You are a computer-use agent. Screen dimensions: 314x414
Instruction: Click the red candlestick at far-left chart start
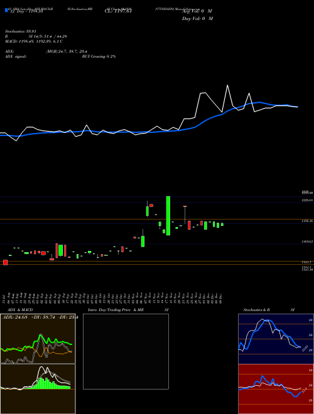(5, 262)
